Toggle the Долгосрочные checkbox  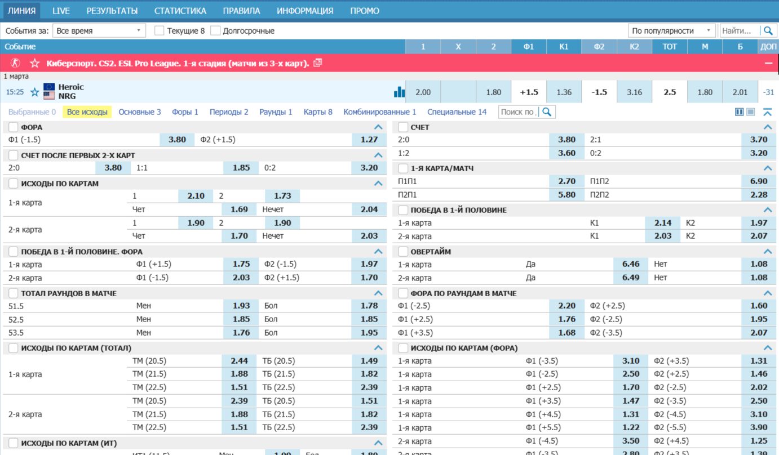coord(215,31)
